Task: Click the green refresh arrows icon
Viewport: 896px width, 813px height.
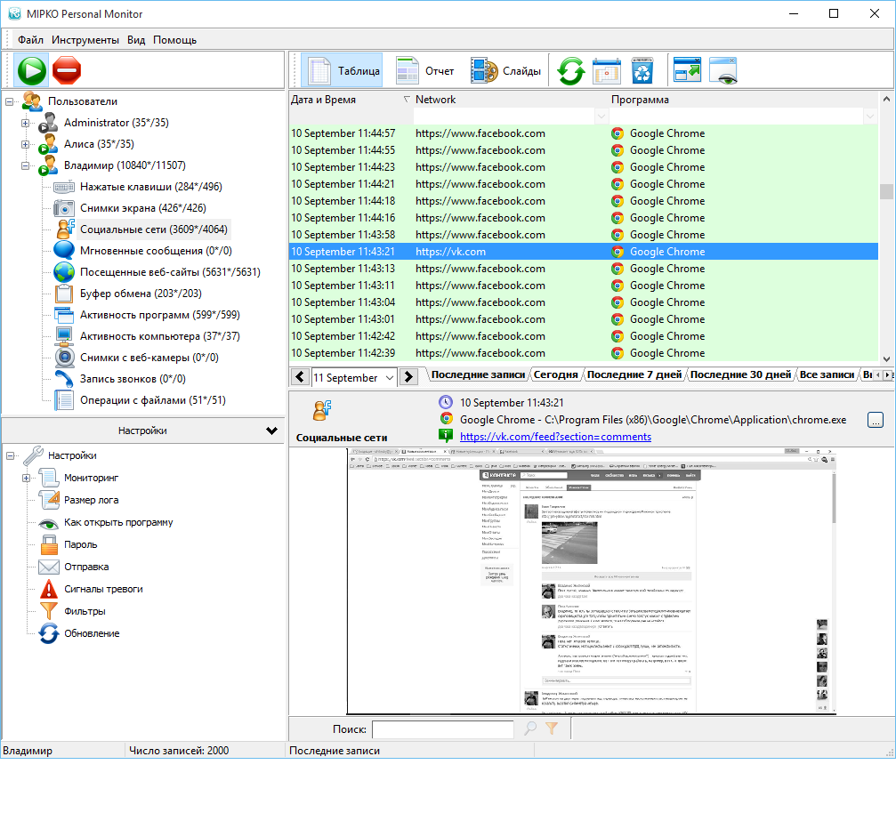Action: 569,71
